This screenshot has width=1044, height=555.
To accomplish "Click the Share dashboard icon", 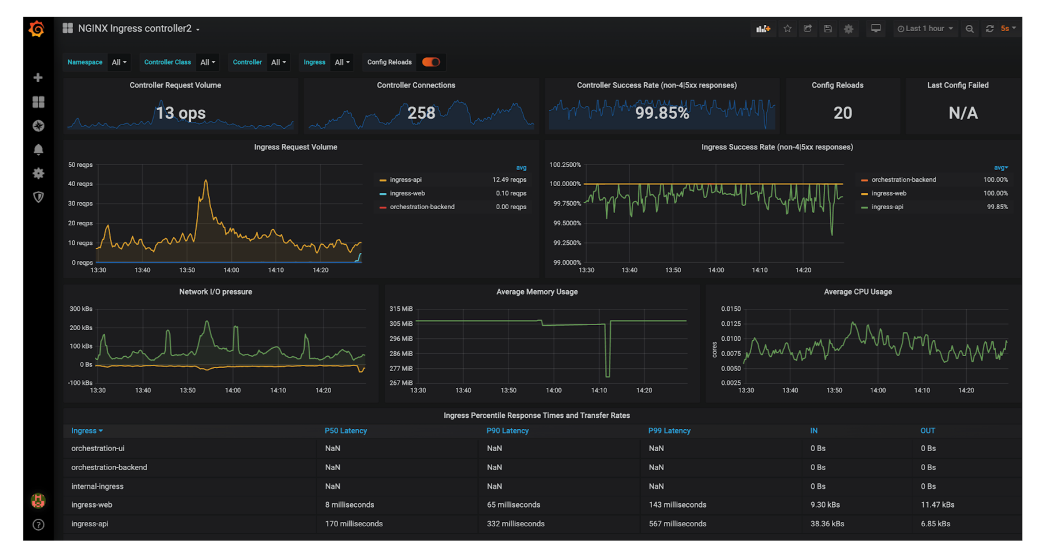I will [808, 29].
